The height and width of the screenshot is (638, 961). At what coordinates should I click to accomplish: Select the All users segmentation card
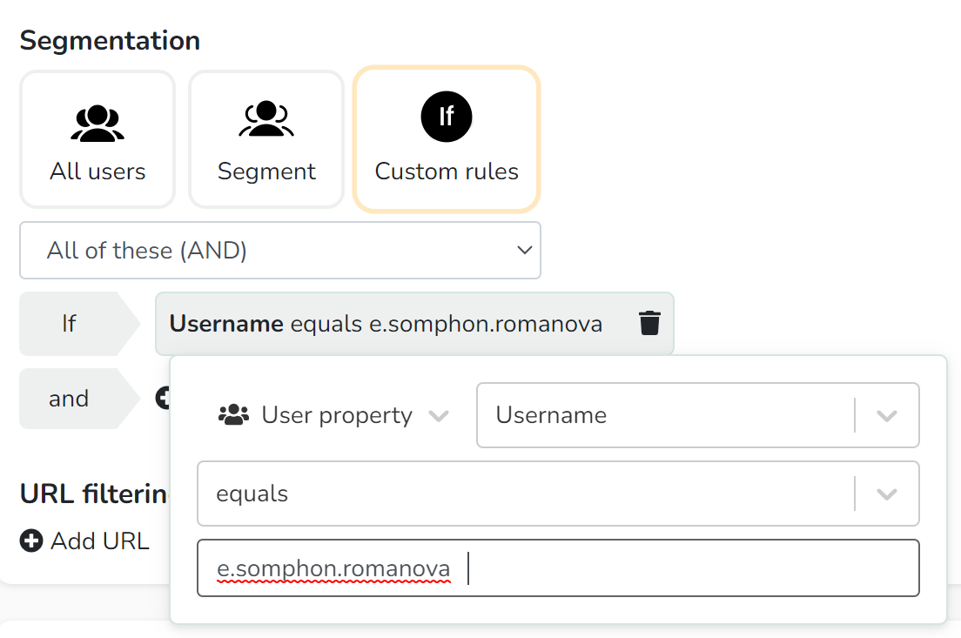pyautogui.click(x=97, y=139)
